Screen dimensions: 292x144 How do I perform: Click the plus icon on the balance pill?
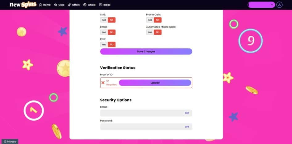click(x=272, y=5)
